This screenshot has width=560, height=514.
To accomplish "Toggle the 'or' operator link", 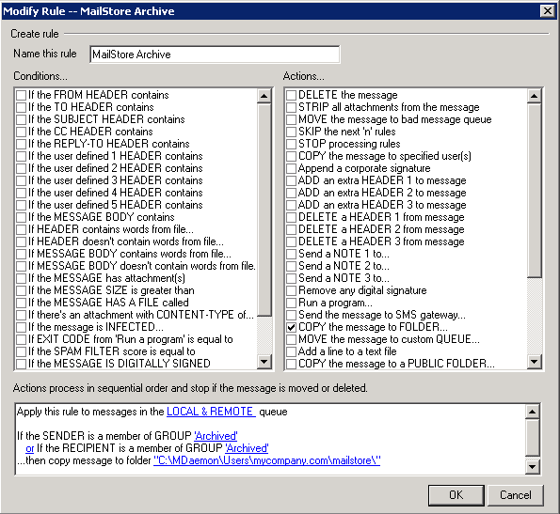I will [29, 448].
